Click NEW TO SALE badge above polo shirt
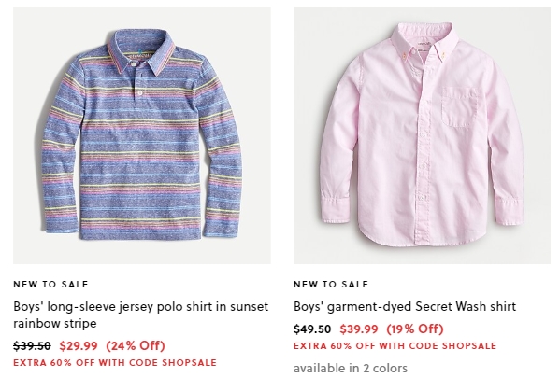 tap(50, 285)
